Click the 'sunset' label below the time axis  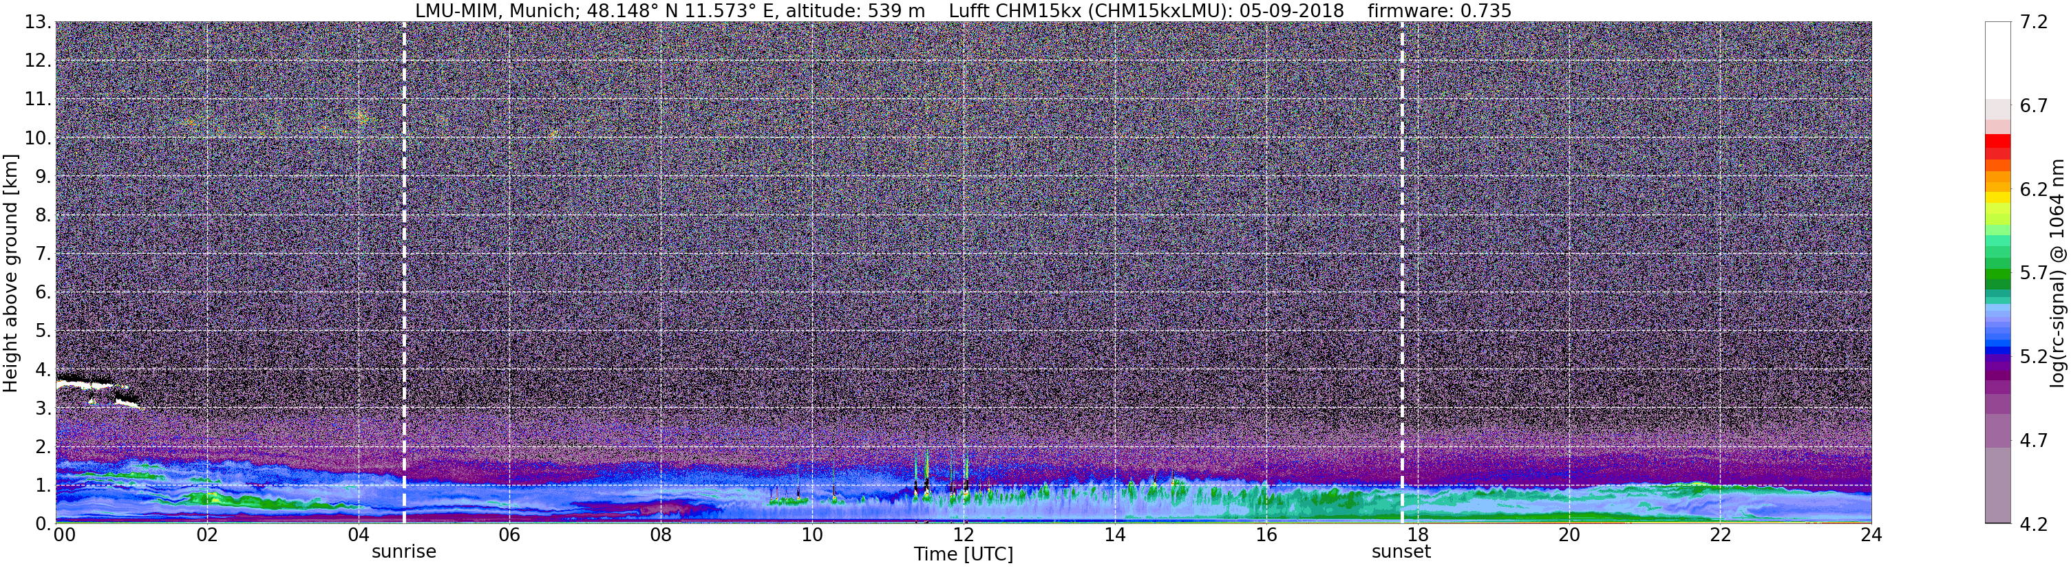[1401, 552]
